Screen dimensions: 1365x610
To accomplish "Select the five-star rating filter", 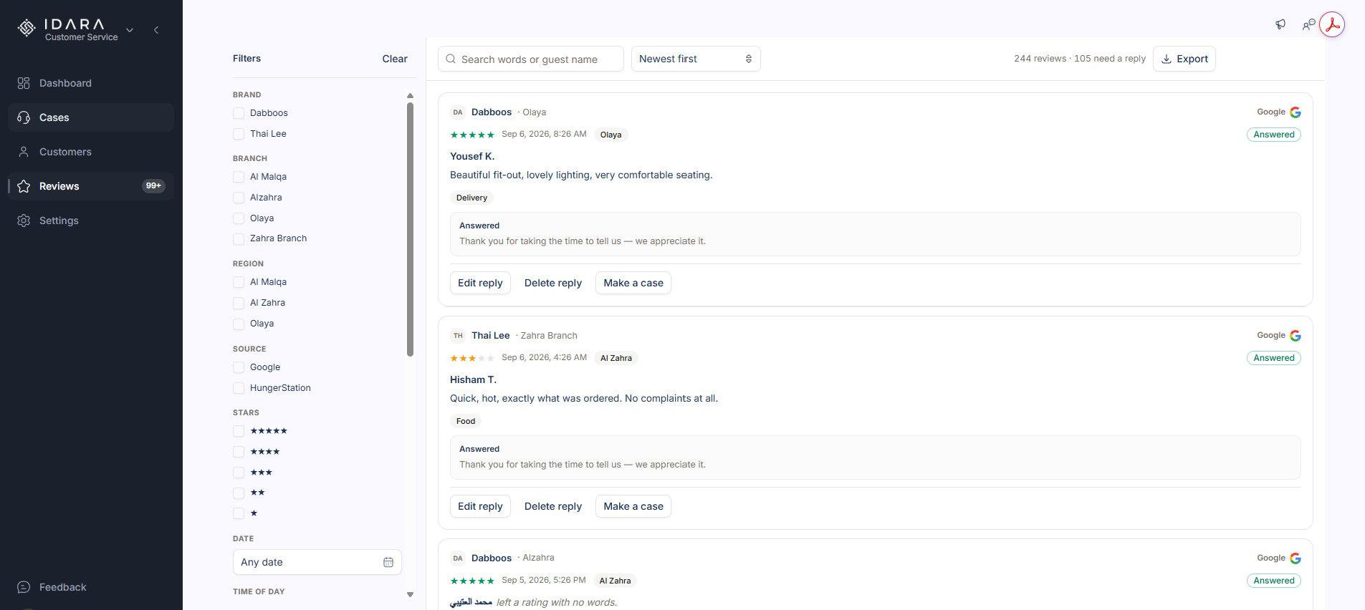I will 239,431.
